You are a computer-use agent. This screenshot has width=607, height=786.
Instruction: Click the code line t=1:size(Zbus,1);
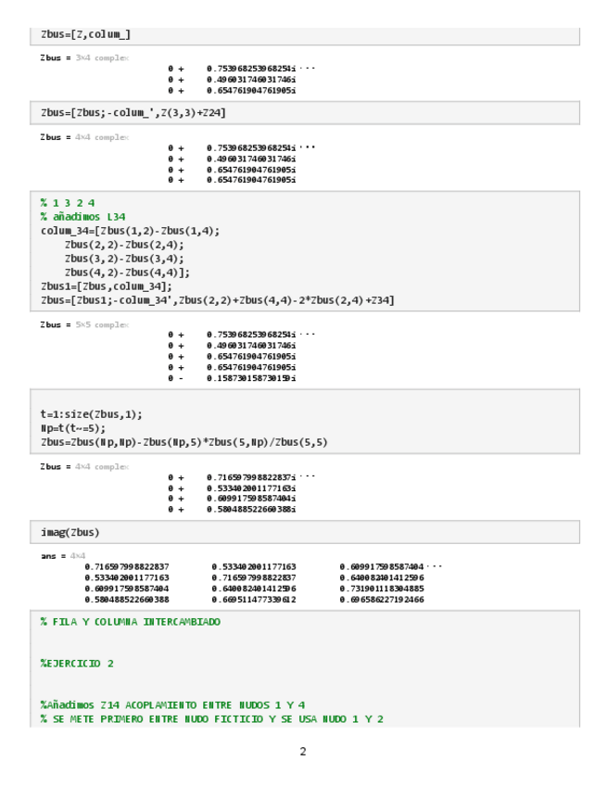91,414
